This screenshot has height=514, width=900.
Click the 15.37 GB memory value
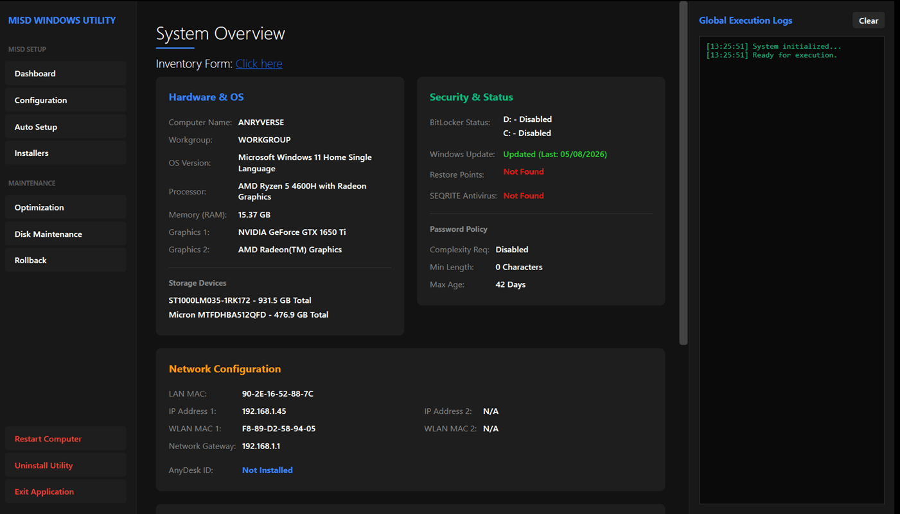(254, 215)
